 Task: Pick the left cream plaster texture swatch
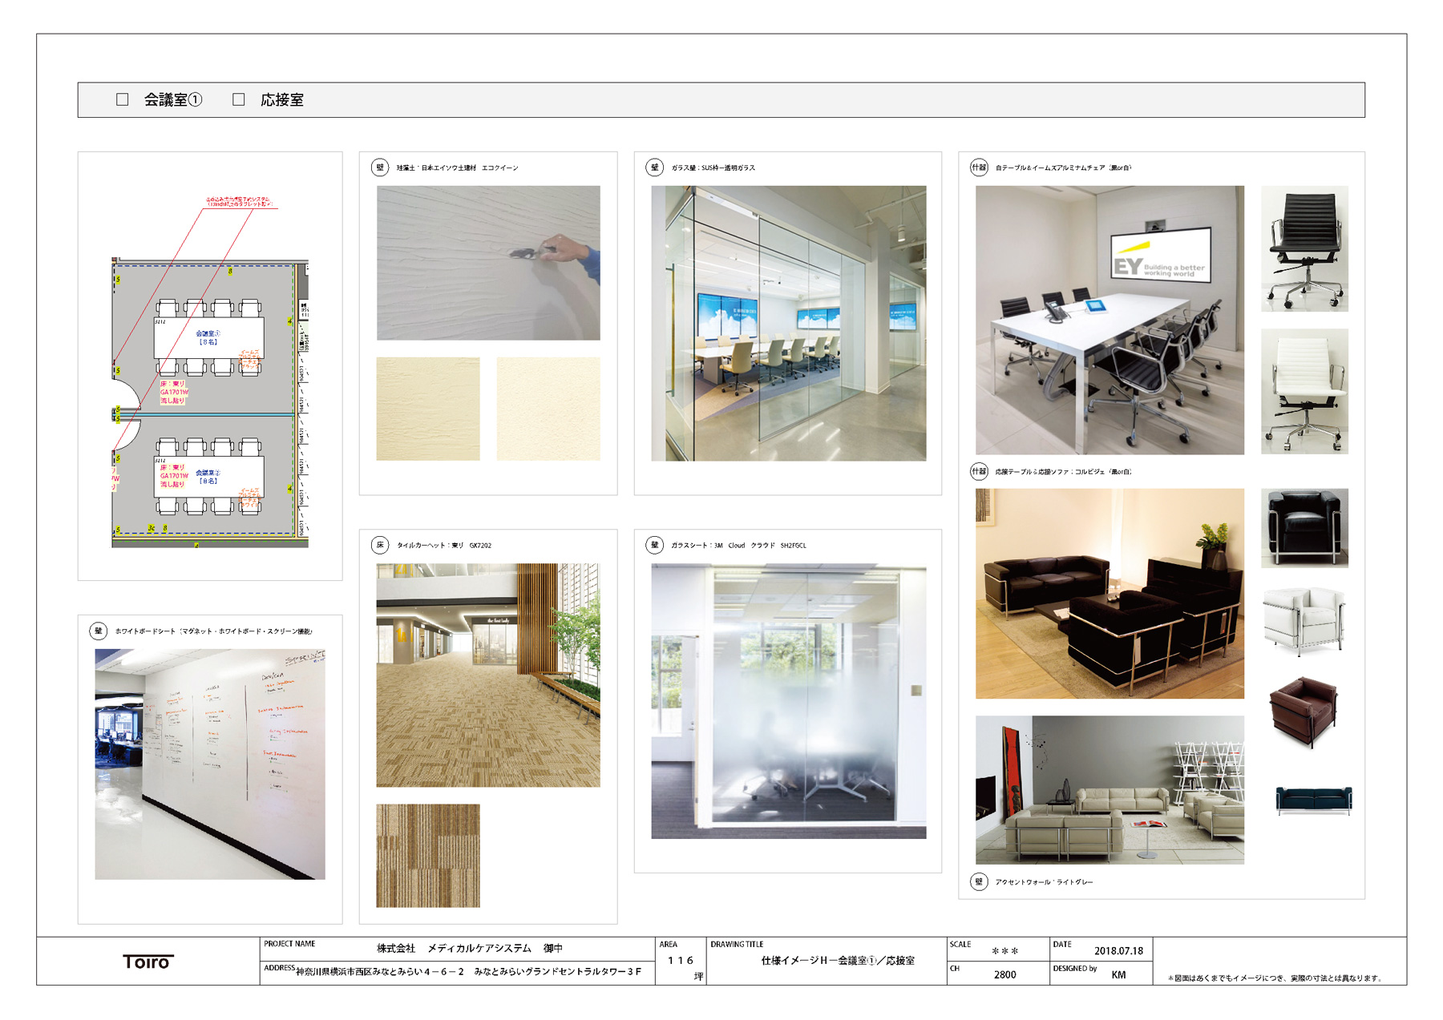(x=428, y=409)
